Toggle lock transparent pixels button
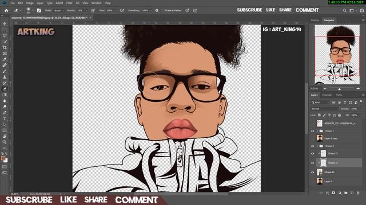 tap(319, 115)
